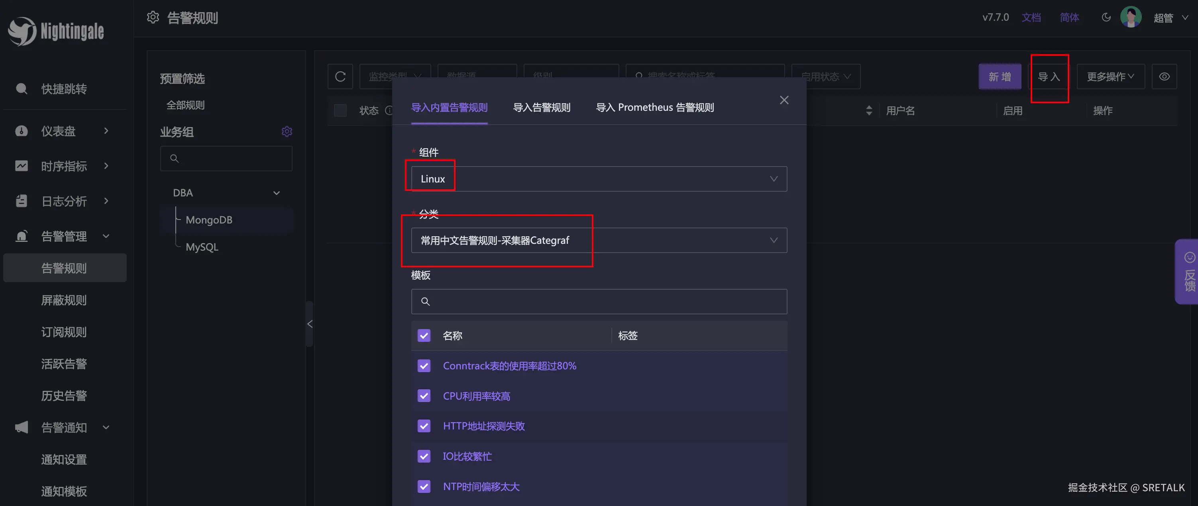
Task: Click the refresh icon in the rules toolbar
Action: tap(340, 76)
